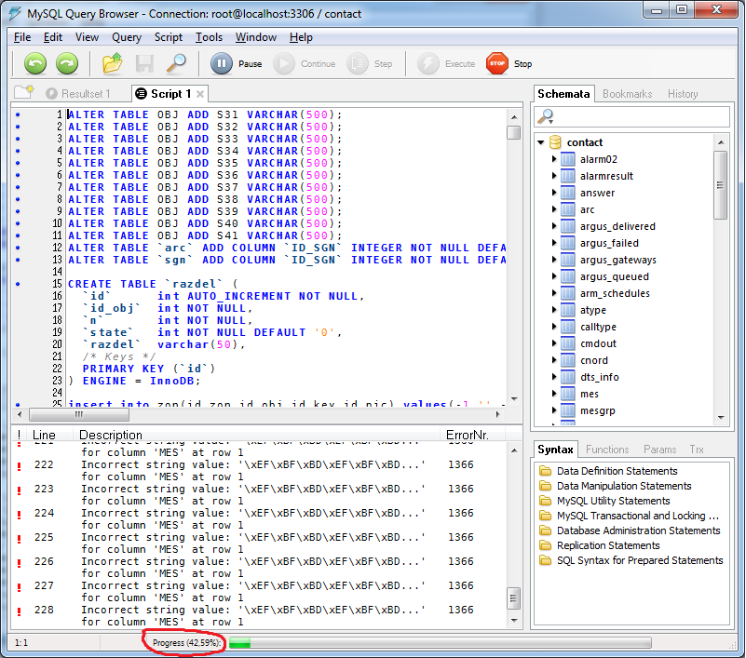Click the Script 1 tab icon
This screenshot has height=658, width=746.
click(141, 94)
